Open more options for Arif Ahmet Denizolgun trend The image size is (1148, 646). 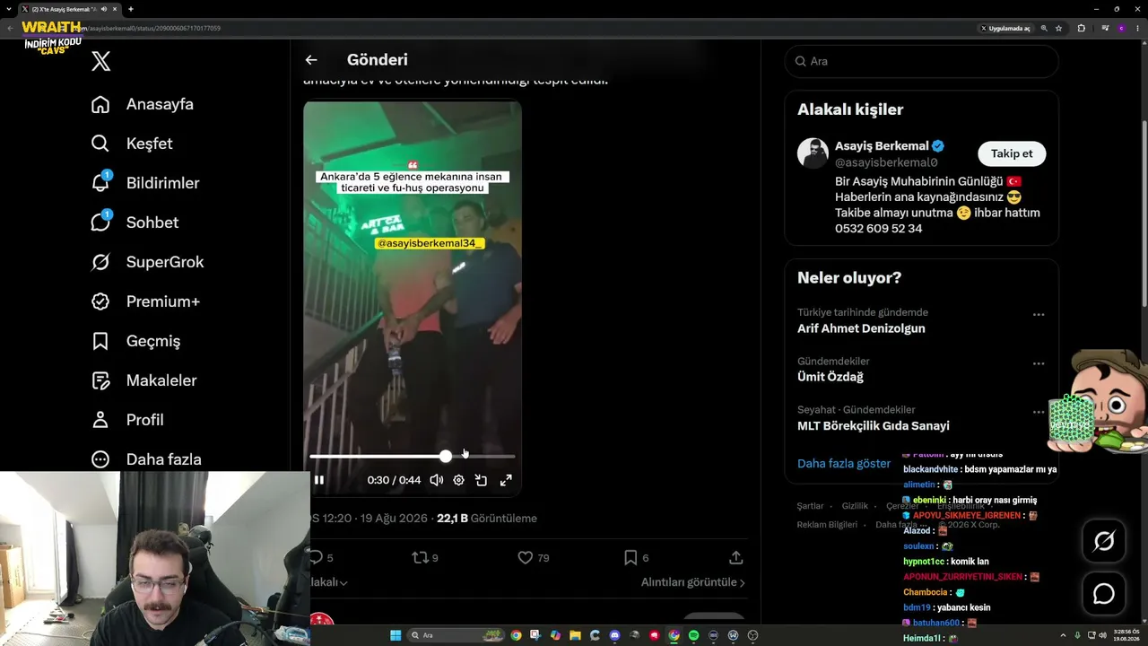point(1039,315)
